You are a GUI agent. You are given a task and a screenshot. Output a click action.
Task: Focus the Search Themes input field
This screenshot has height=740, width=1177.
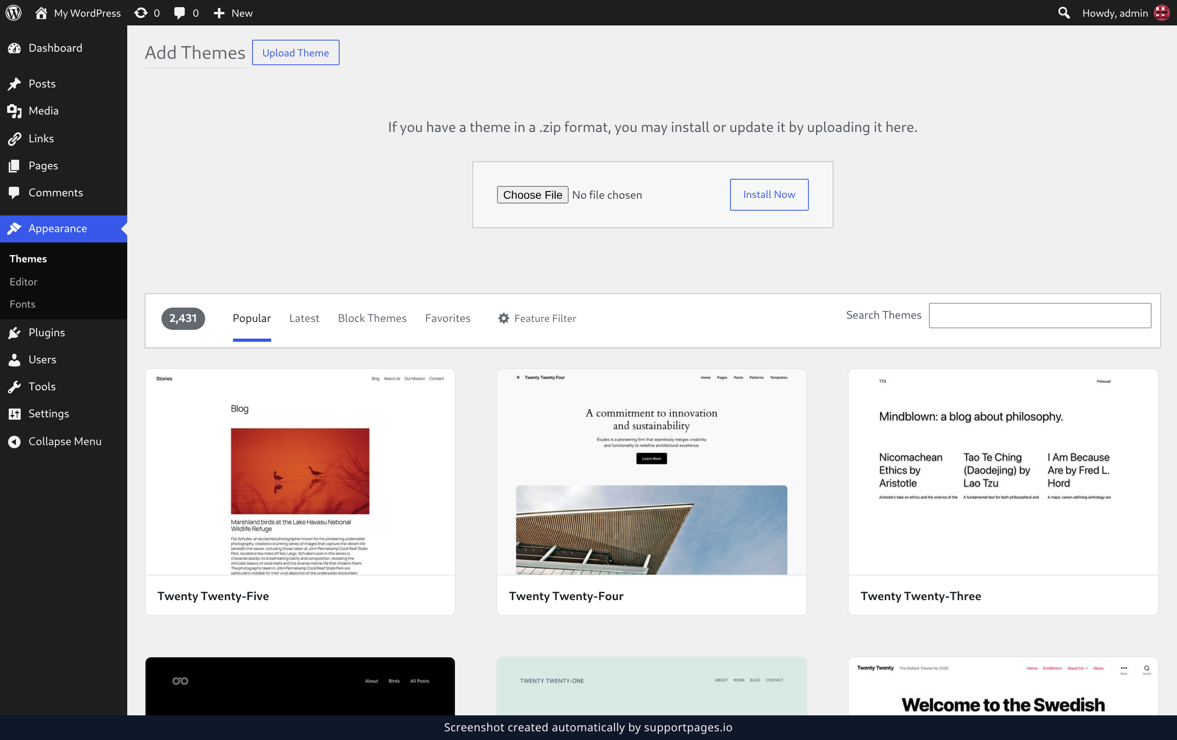pos(1040,315)
